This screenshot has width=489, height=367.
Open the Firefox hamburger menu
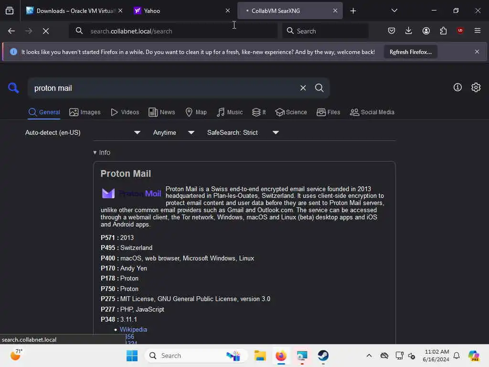tap(477, 31)
